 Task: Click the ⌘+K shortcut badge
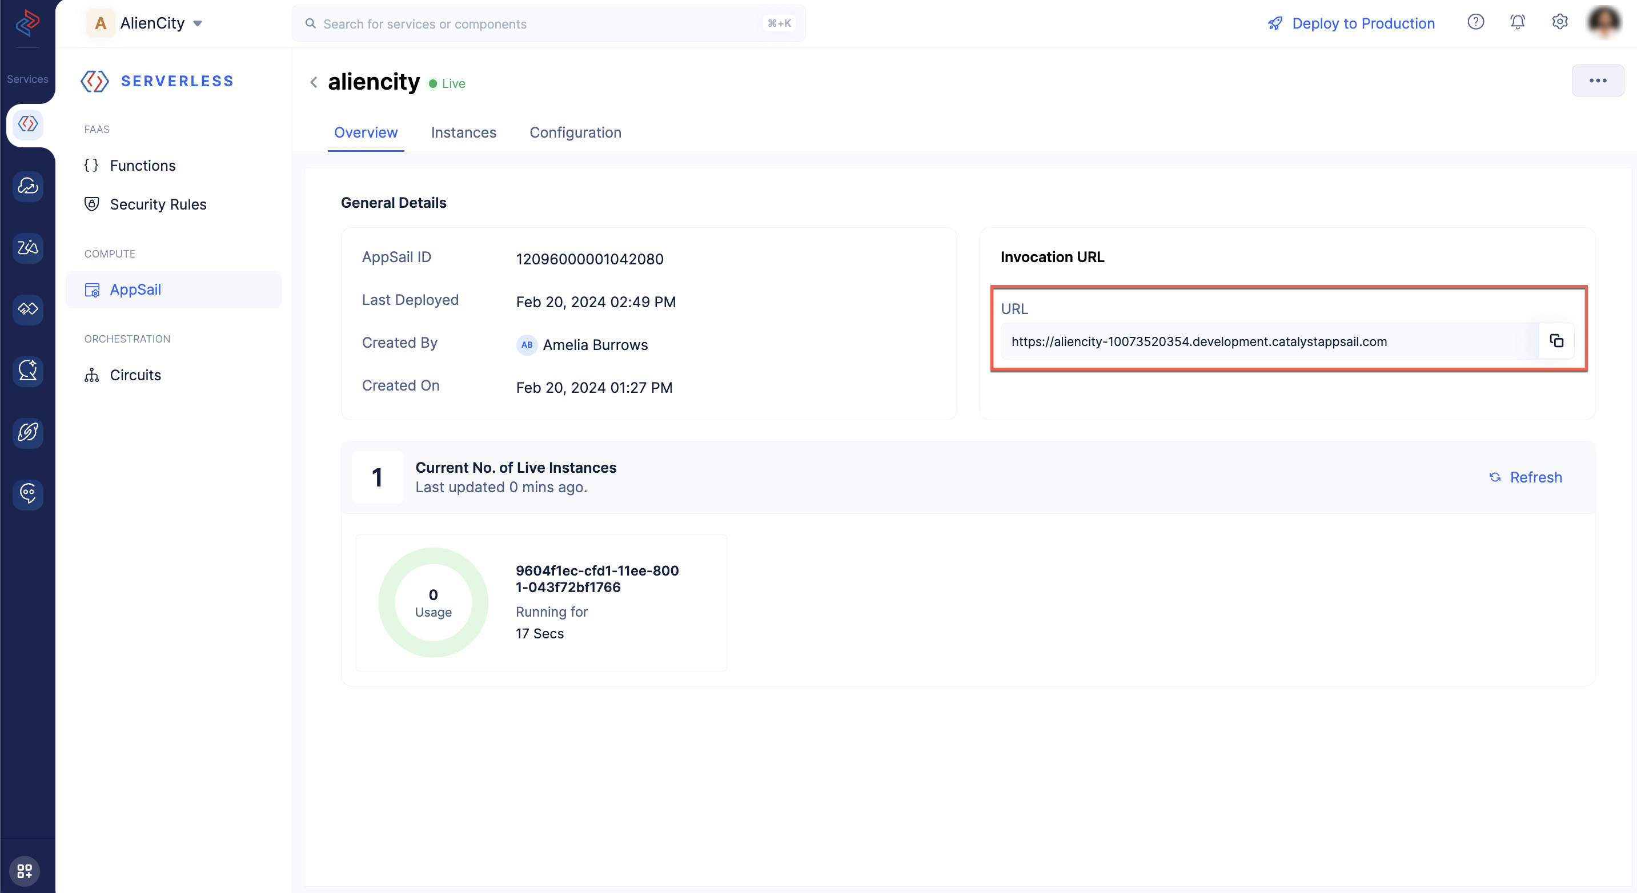click(779, 23)
